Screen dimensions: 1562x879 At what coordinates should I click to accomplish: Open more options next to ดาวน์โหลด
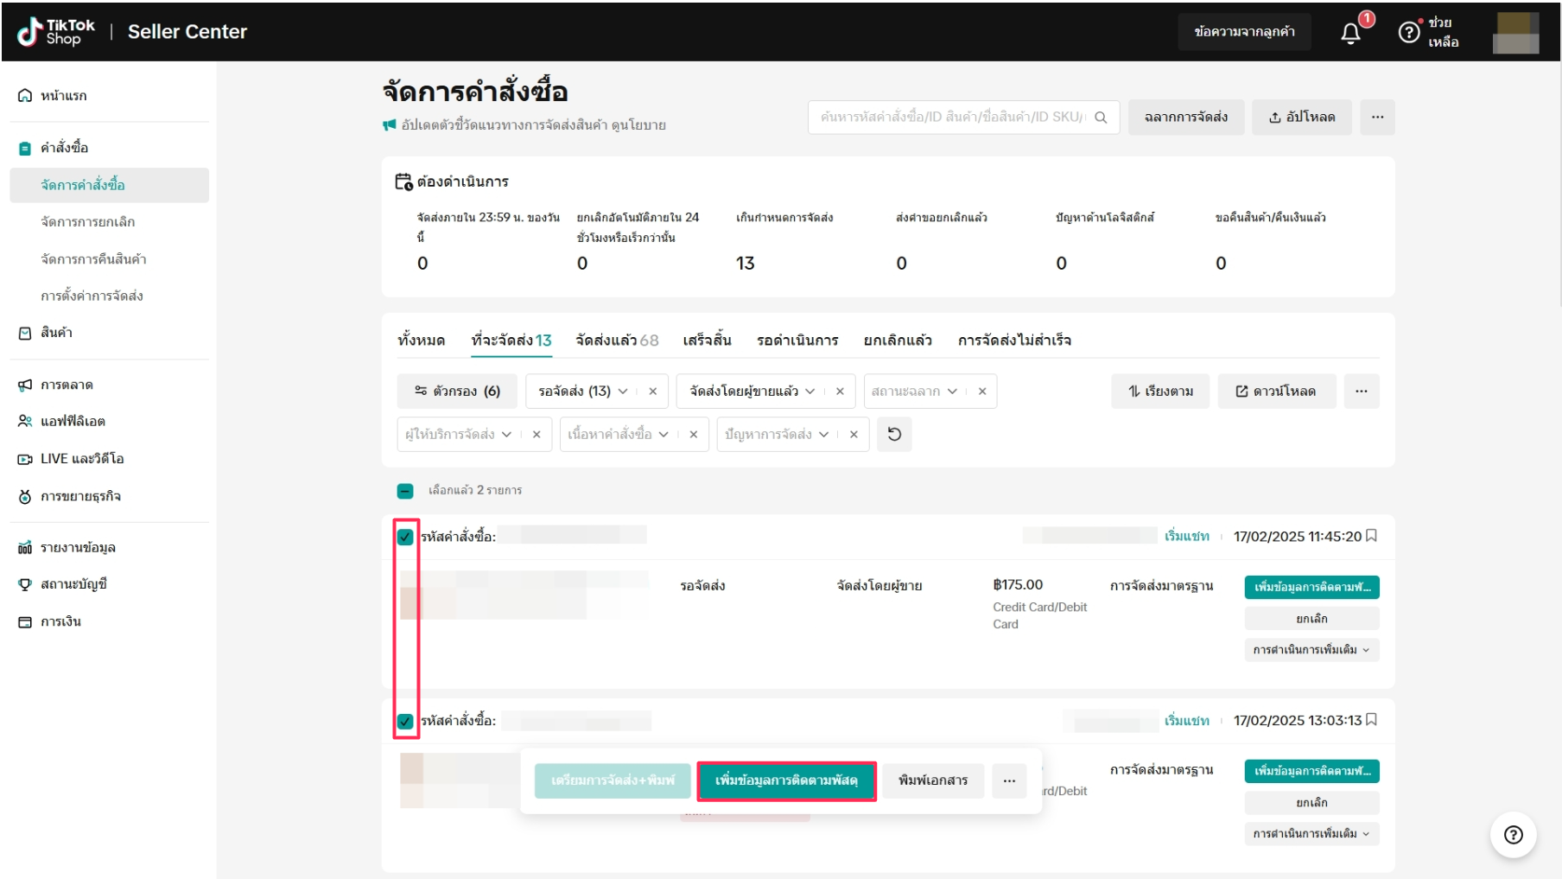point(1362,392)
